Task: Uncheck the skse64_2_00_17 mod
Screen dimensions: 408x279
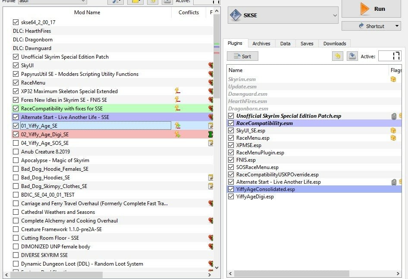Action: click(16, 22)
